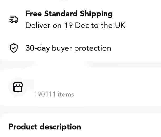Select the 19 Dec delivery date
Viewport: 161px width, 137px height.
click(77, 25)
